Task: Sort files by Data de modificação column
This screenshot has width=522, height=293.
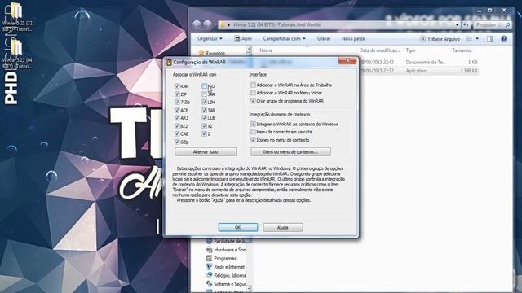Action: coord(381,50)
